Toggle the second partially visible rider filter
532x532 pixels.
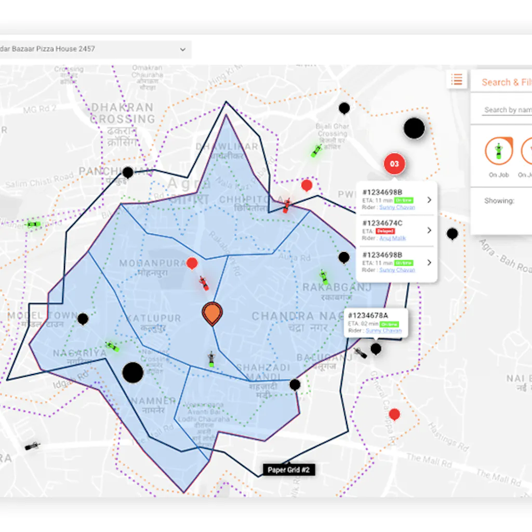click(527, 151)
